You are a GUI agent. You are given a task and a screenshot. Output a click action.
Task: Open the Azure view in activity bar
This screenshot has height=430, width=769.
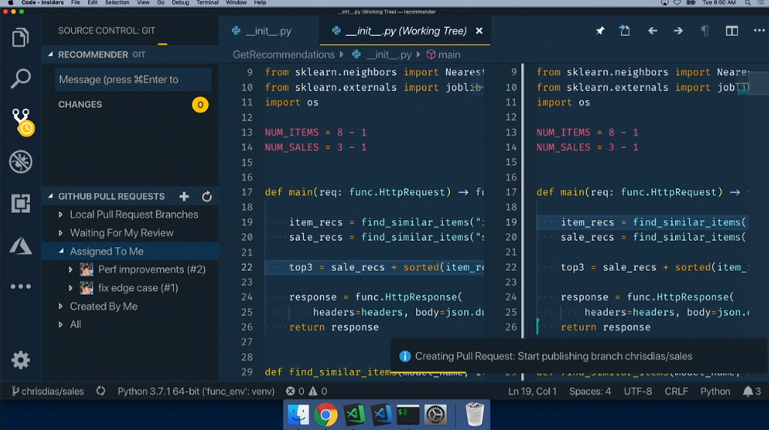click(x=20, y=245)
